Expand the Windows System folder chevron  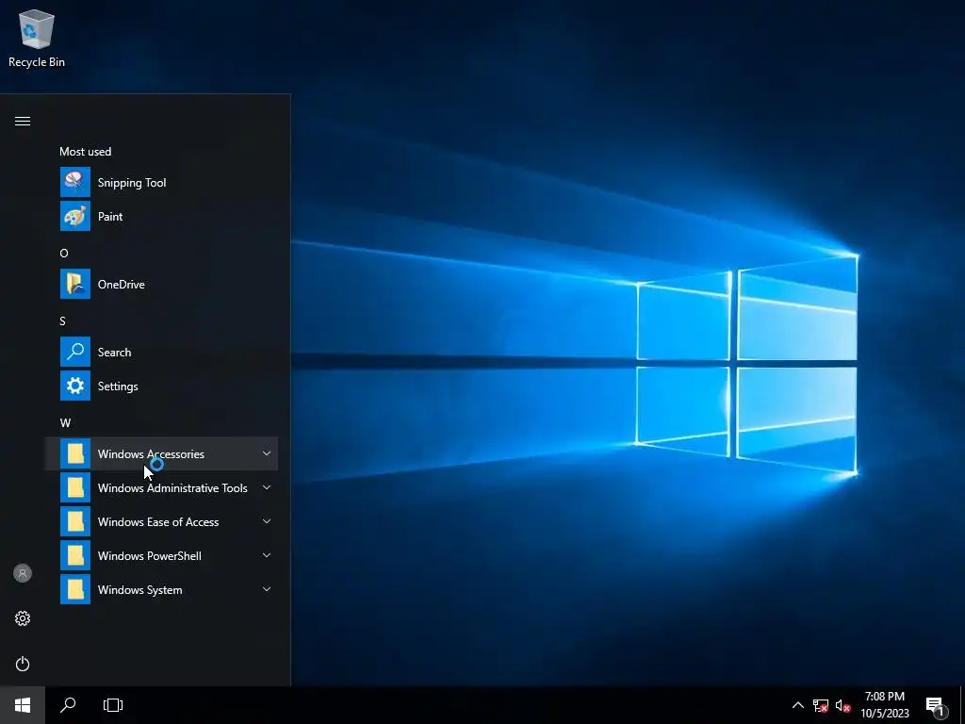[267, 589]
